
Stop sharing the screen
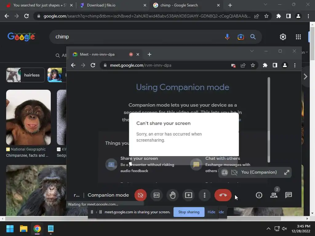coord(189,212)
